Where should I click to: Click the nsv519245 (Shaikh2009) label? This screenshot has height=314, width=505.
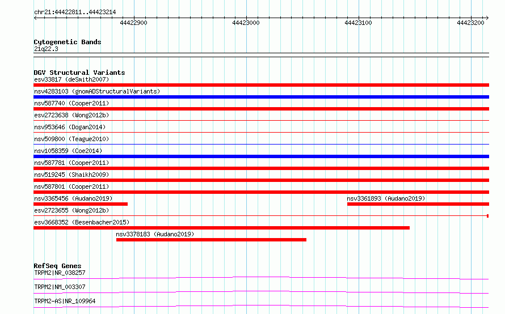pyautogui.click(x=71, y=175)
